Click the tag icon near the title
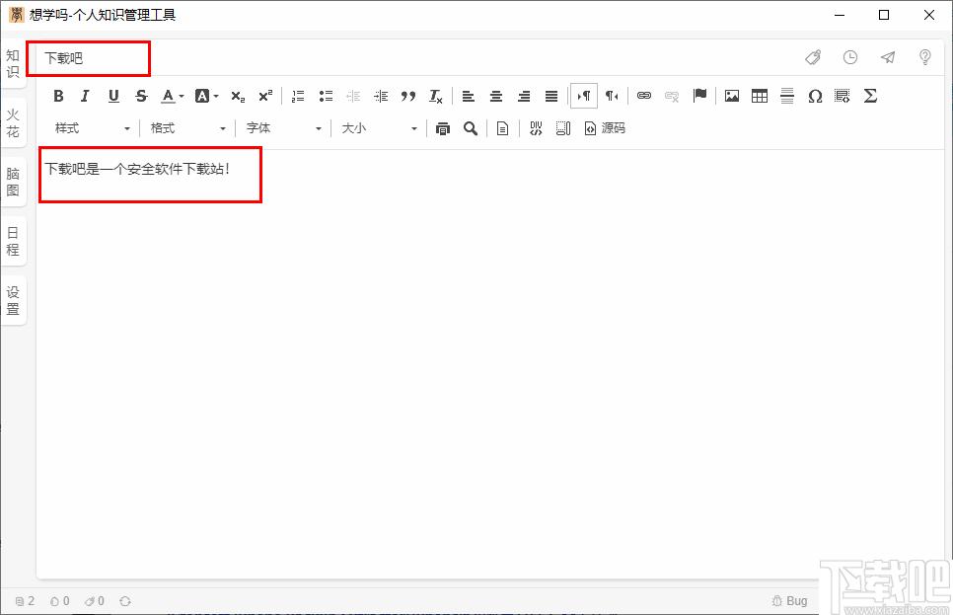The width and height of the screenshot is (953, 615). click(813, 57)
